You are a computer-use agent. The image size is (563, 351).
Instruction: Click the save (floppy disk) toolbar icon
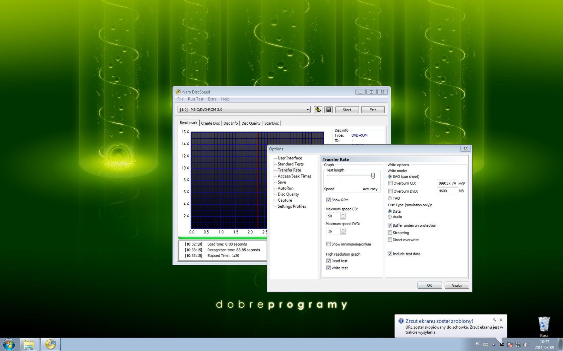pyautogui.click(x=328, y=110)
